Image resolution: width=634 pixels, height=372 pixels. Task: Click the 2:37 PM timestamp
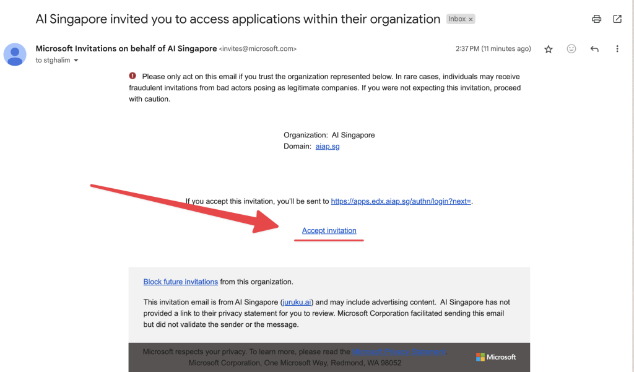pos(493,48)
